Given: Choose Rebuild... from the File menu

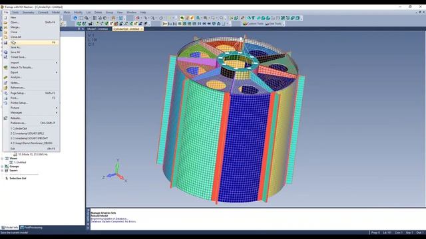Looking at the screenshot, I should click(x=31, y=118).
